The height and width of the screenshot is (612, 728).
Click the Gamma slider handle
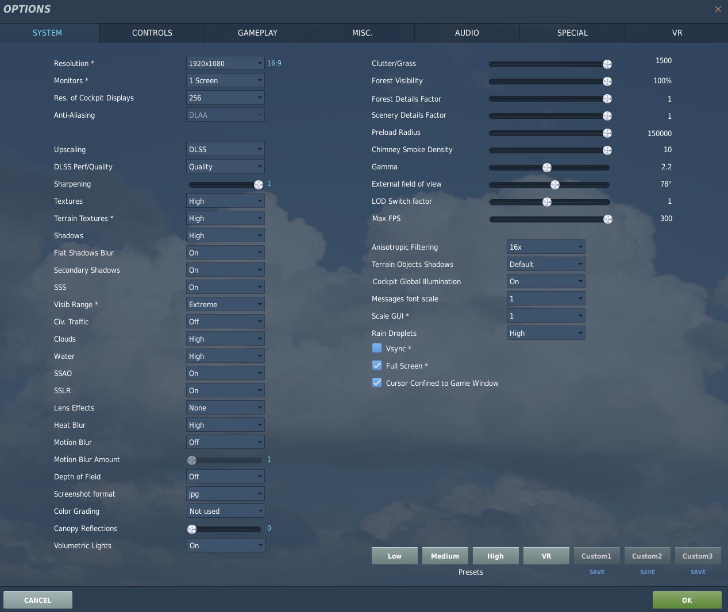pyautogui.click(x=547, y=167)
